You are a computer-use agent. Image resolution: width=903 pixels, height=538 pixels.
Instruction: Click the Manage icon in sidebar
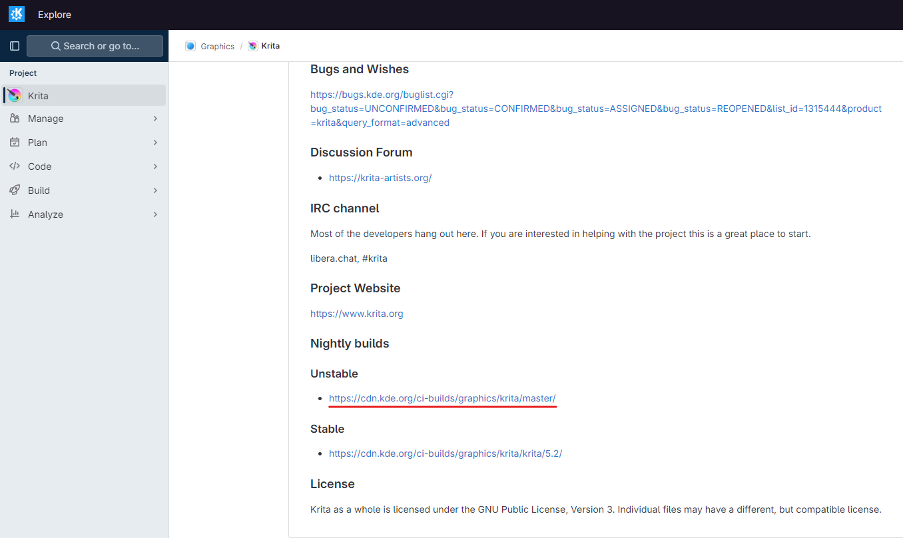(x=15, y=119)
